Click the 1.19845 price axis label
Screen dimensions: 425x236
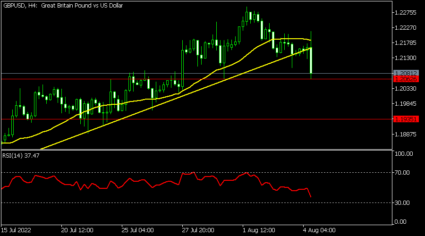pyautogui.click(x=406, y=104)
